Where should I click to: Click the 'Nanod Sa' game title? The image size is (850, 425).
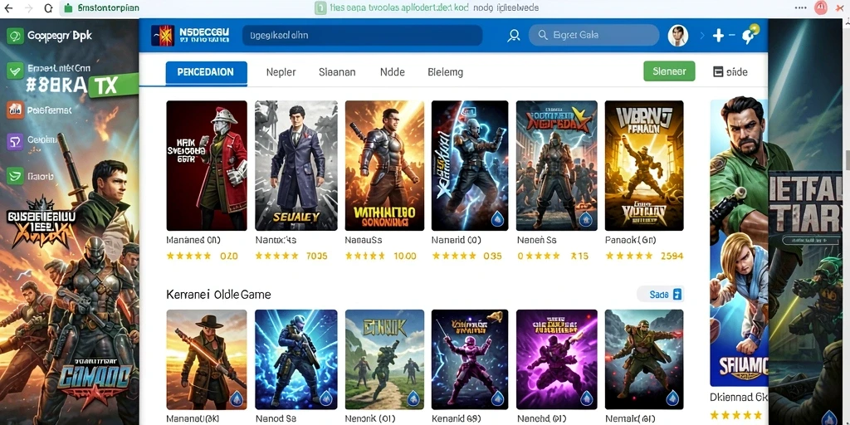274,418
